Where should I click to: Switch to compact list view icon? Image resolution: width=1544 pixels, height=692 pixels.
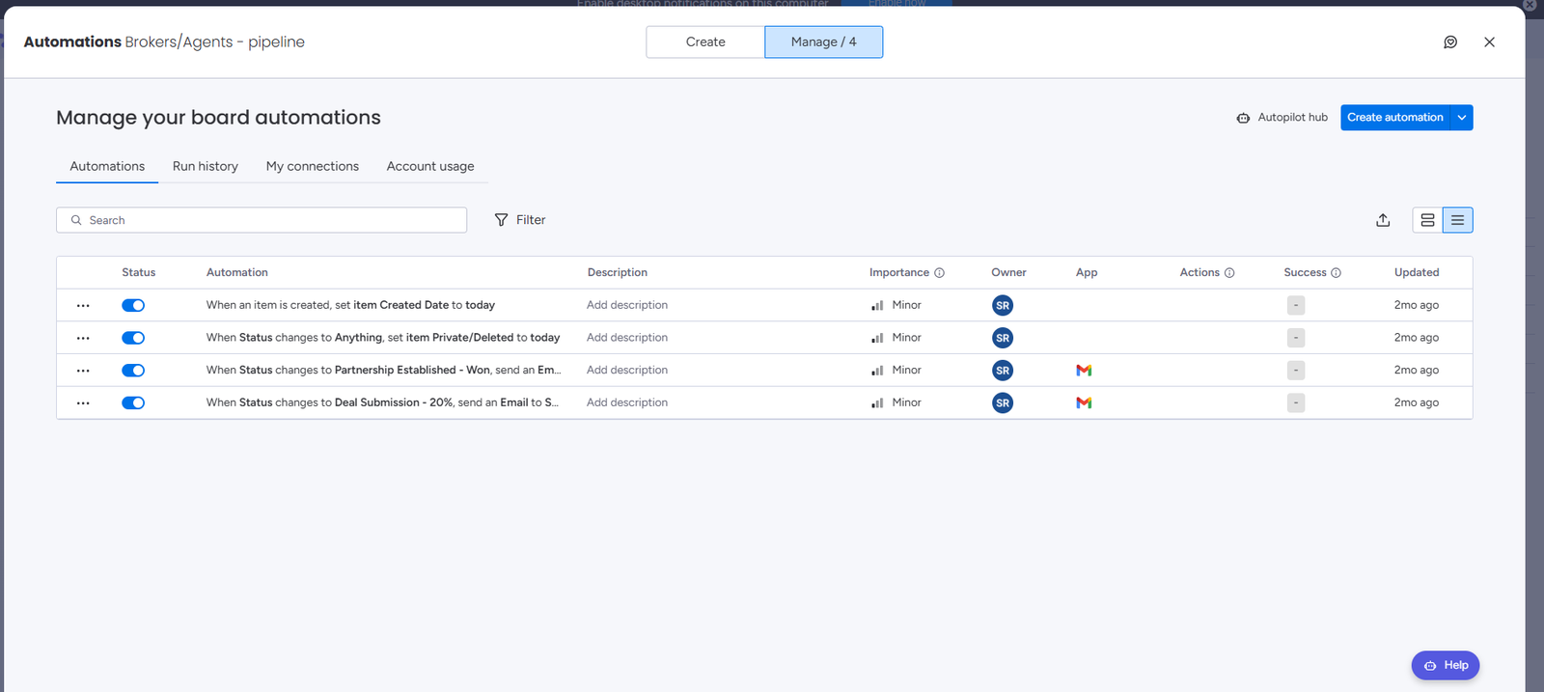point(1457,220)
